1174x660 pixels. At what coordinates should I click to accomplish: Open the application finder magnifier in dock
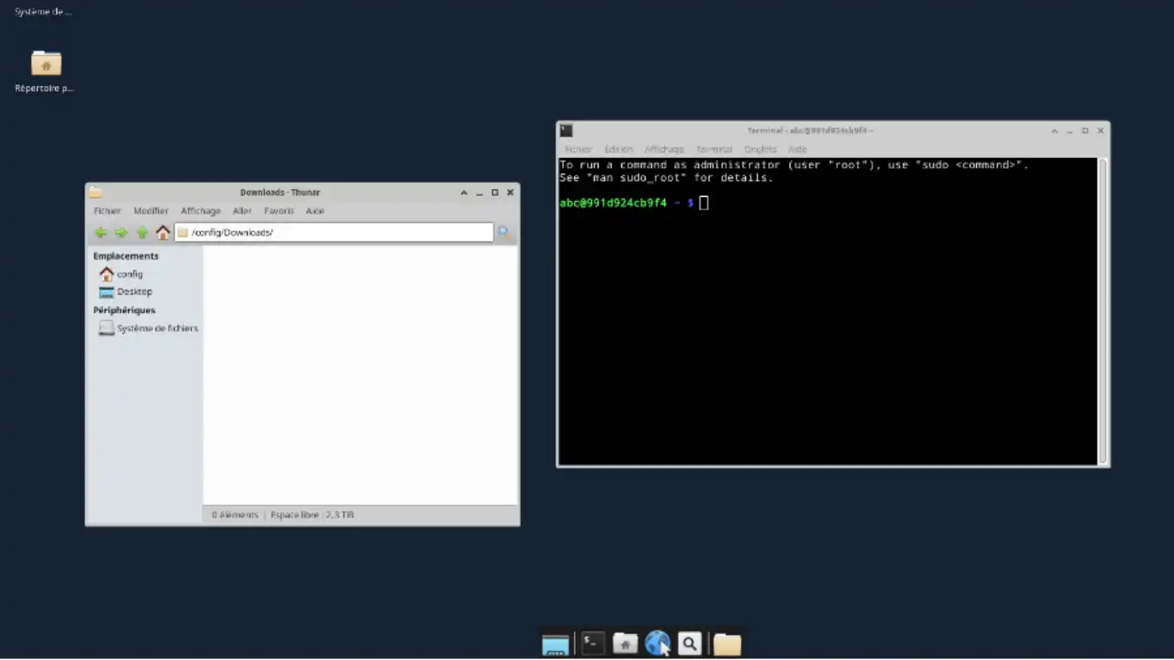click(689, 644)
